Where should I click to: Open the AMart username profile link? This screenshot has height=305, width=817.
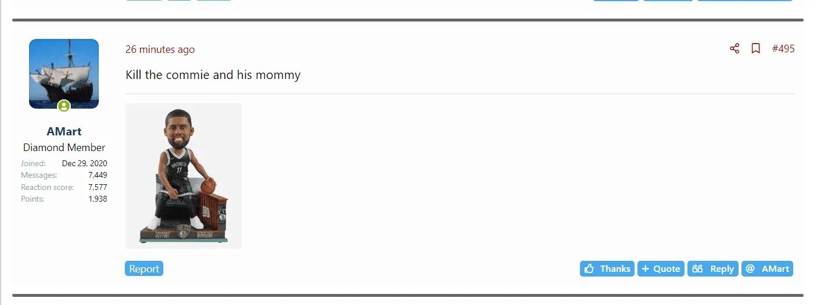[64, 132]
